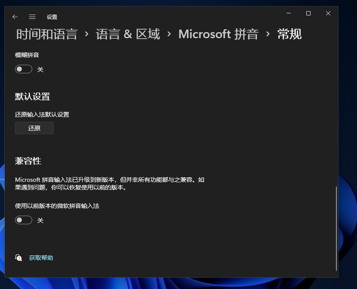Minimize the Settings window

click(289, 13)
